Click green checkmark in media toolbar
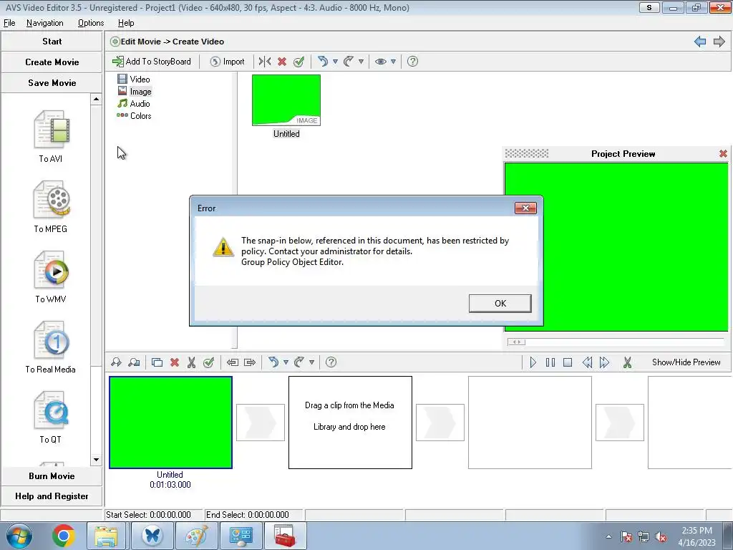This screenshot has height=550, width=733. coord(298,62)
